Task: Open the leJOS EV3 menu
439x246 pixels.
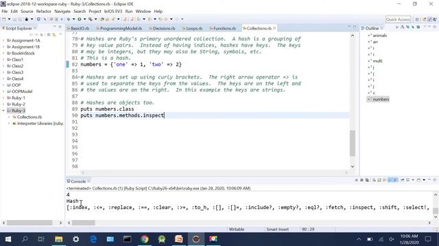Action: pyautogui.click(x=113, y=12)
